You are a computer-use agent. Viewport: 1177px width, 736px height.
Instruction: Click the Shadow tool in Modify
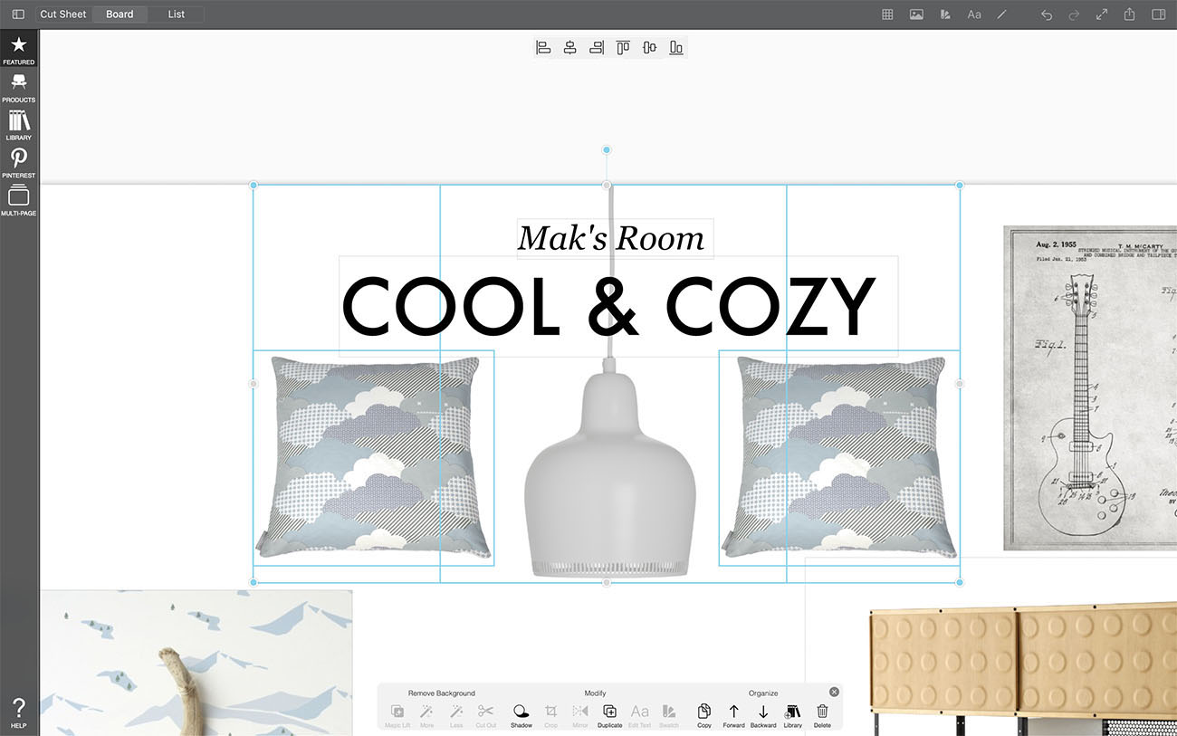coord(521,713)
